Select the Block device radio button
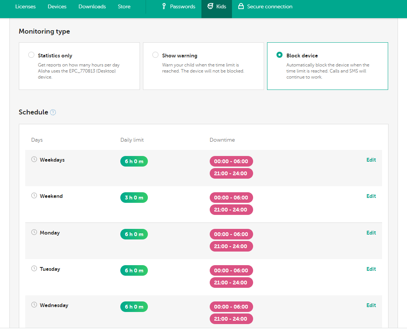The height and width of the screenshot is (332, 407). 279,55
